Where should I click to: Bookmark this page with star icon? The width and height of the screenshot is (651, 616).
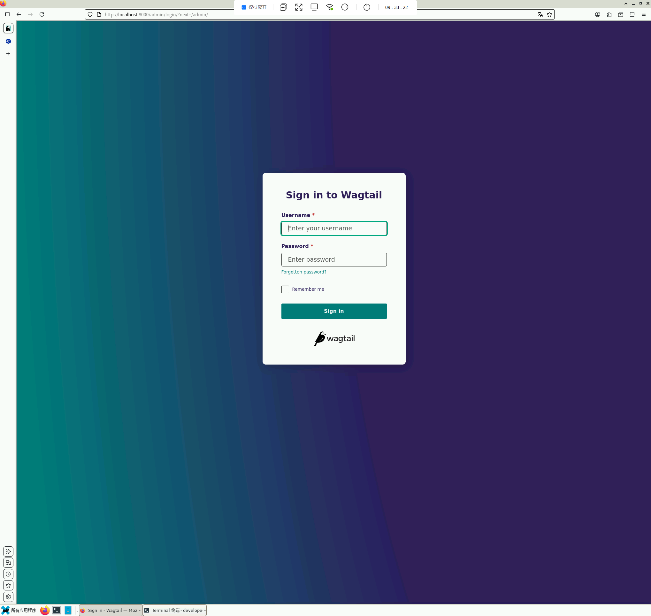[549, 14]
